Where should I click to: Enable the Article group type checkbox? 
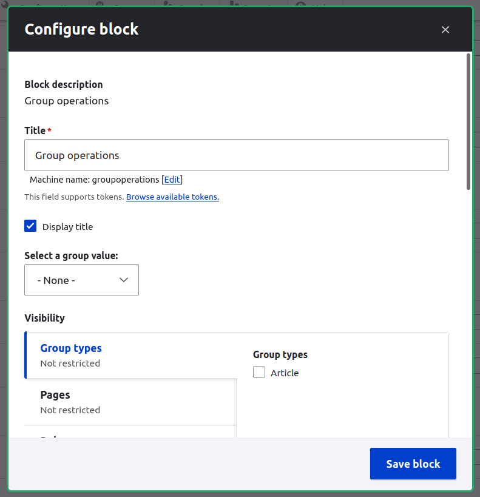(259, 372)
